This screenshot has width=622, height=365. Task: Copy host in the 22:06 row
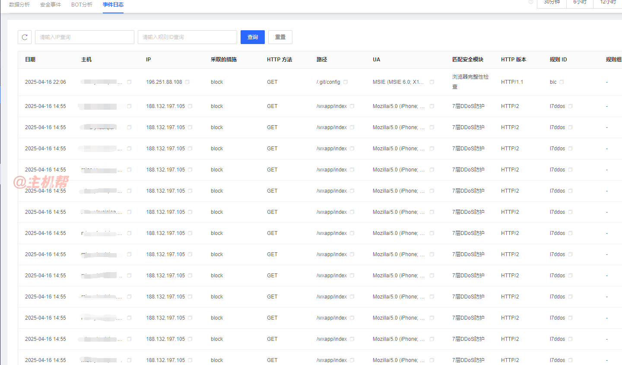(129, 82)
